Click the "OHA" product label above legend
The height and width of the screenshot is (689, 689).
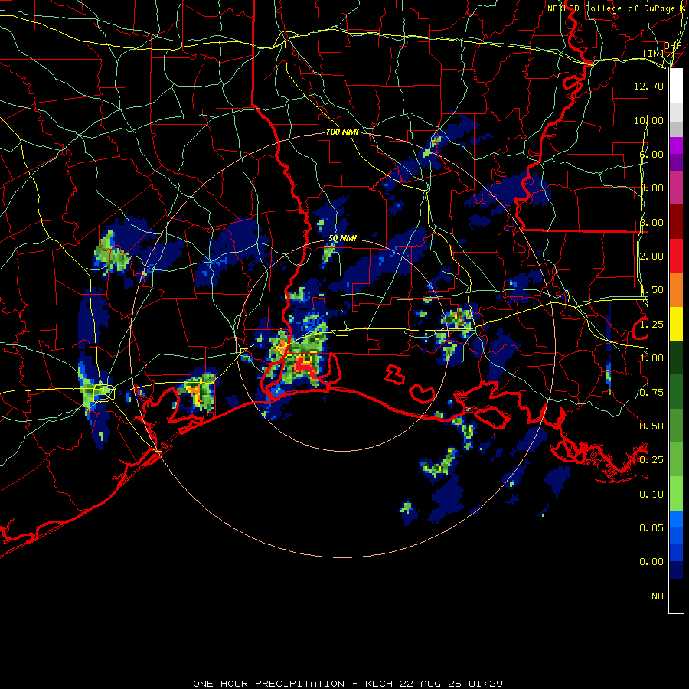[x=673, y=46]
